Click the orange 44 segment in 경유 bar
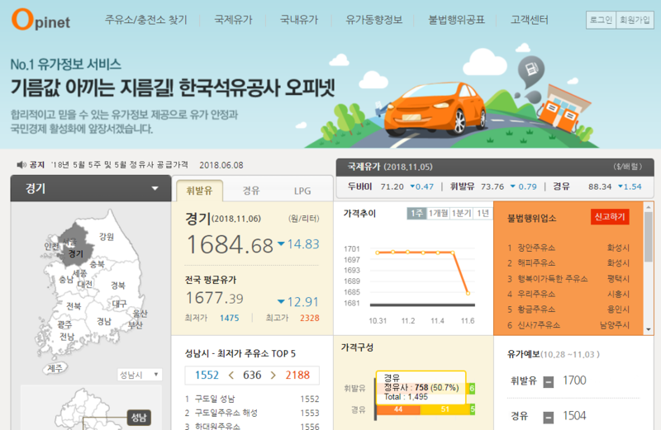Viewport: 661px width, 430px height. coord(398,409)
